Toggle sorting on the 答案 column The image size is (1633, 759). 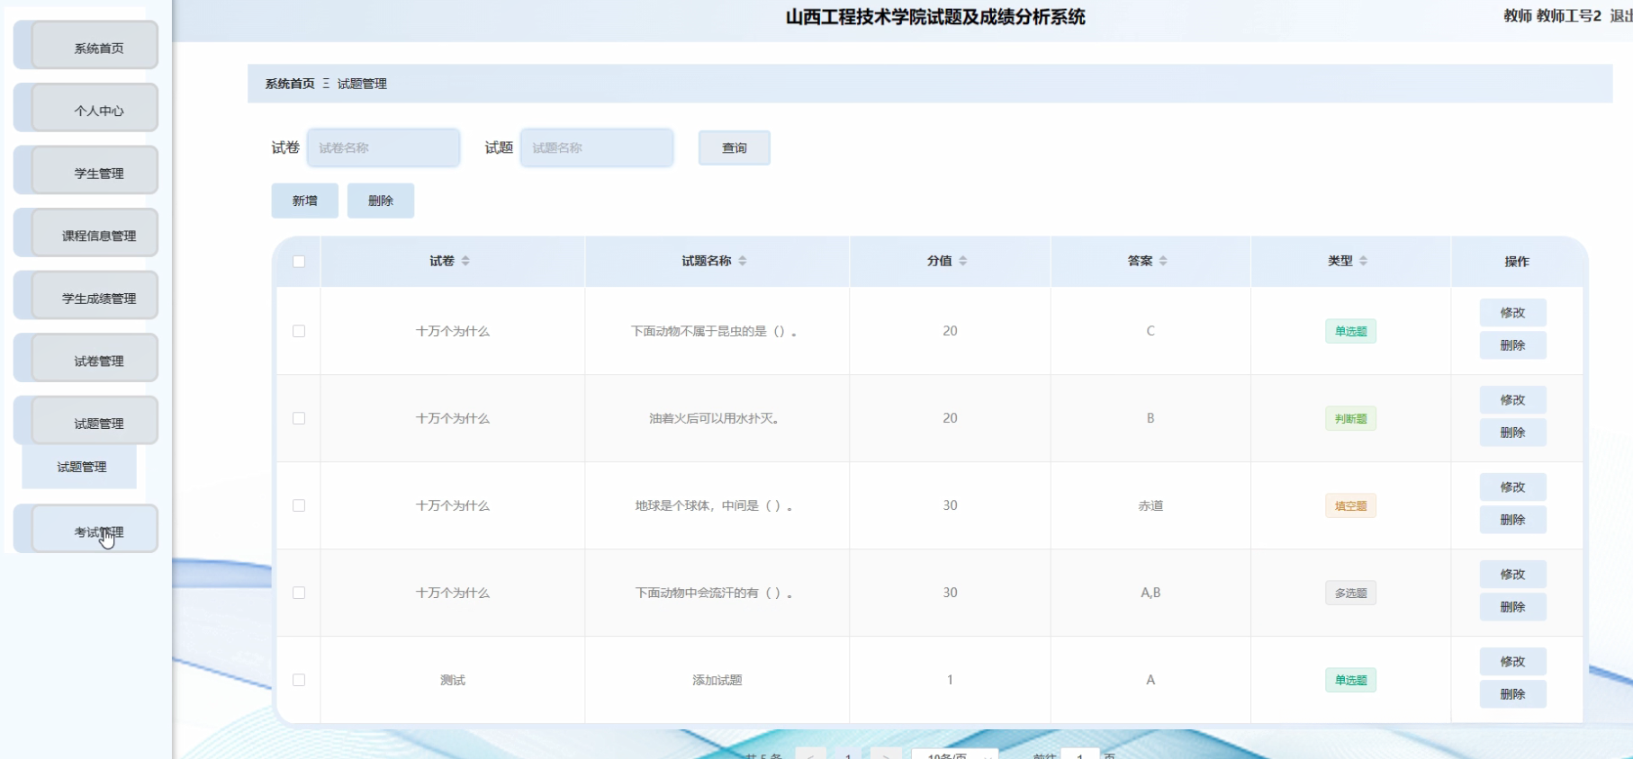click(x=1163, y=261)
